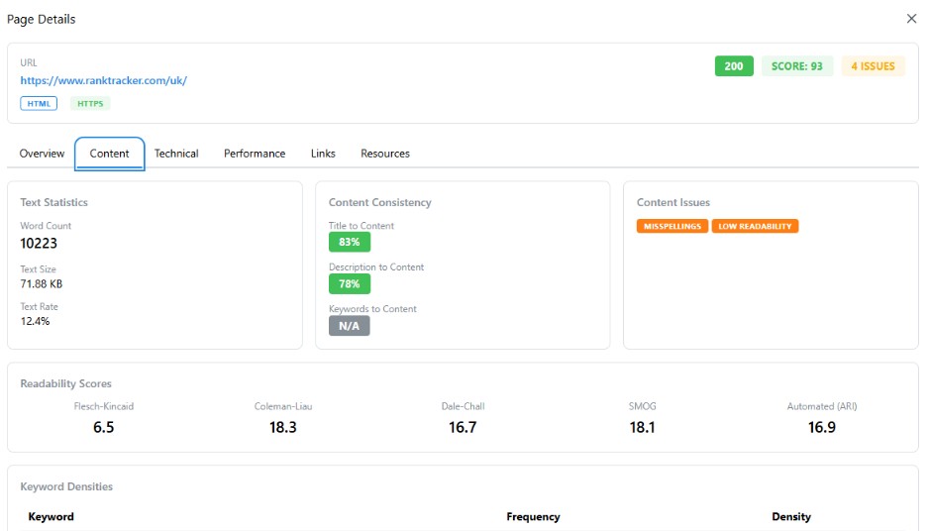Open the Resources tab

pyautogui.click(x=385, y=154)
